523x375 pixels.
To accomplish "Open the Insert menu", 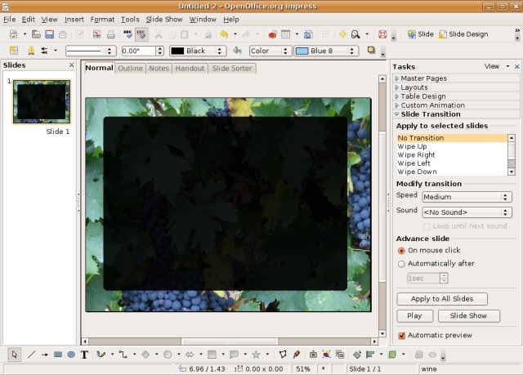I will point(74,20).
